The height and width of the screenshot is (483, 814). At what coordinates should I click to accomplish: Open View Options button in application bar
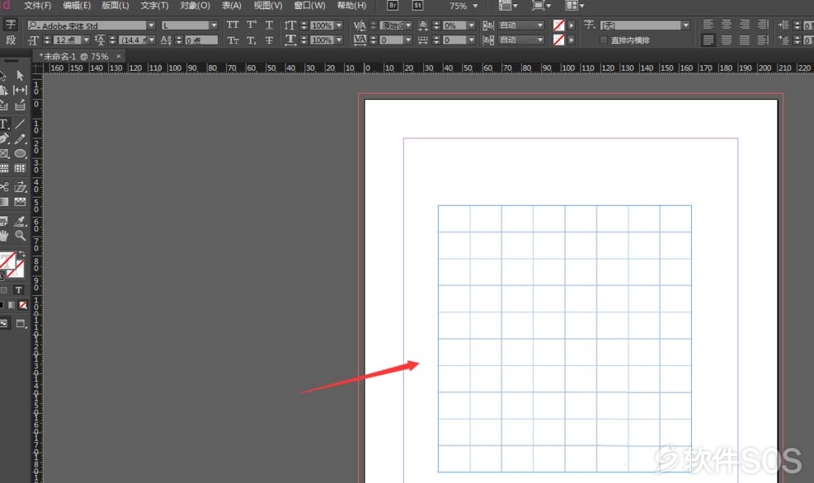click(508, 6)
